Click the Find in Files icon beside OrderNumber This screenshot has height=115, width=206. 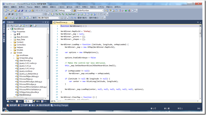[74, 11]
